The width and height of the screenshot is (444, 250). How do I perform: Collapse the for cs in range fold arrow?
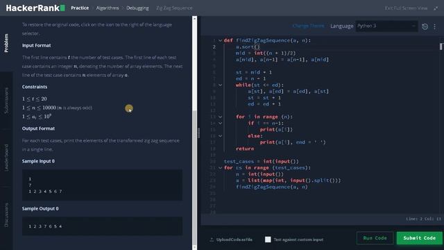pos(220,168)
